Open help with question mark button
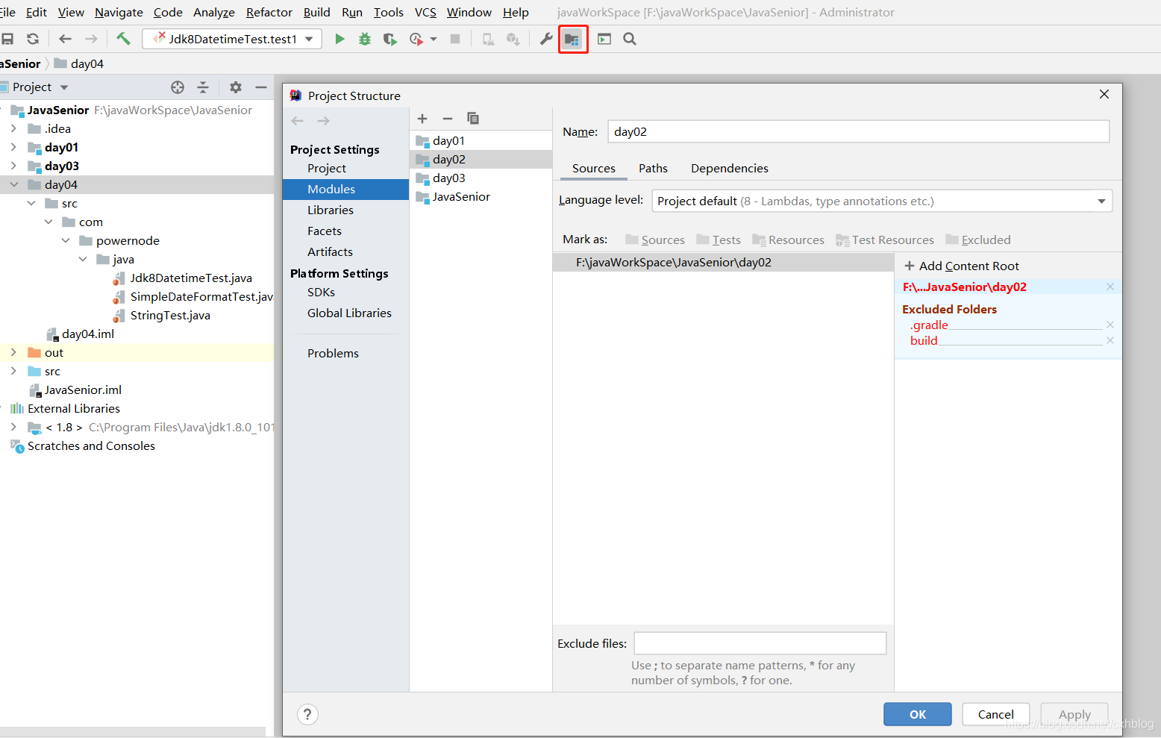Viewport: 1161px width, 738px height. point(307,715)
